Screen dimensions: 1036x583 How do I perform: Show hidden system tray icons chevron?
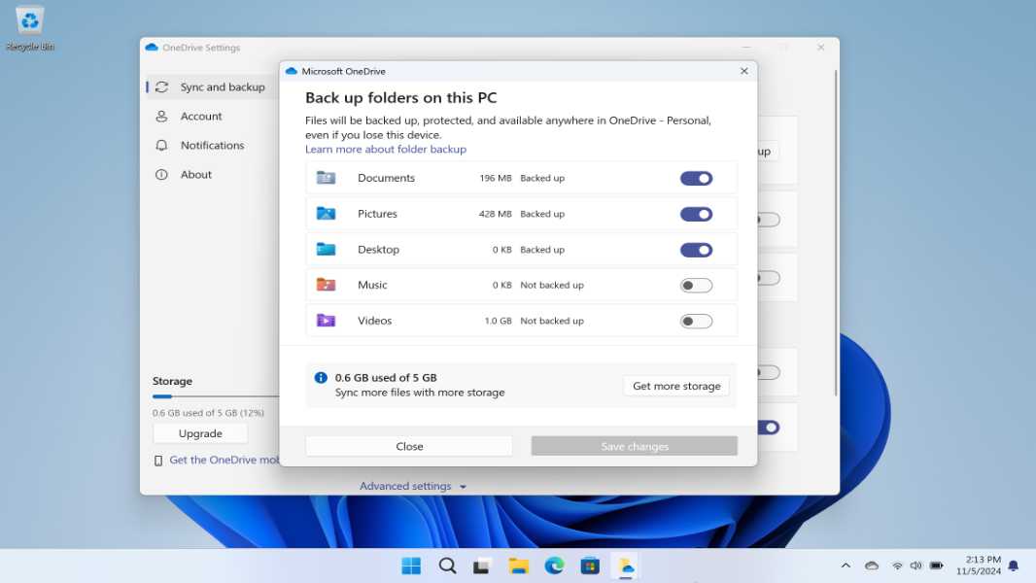(846, 566)
